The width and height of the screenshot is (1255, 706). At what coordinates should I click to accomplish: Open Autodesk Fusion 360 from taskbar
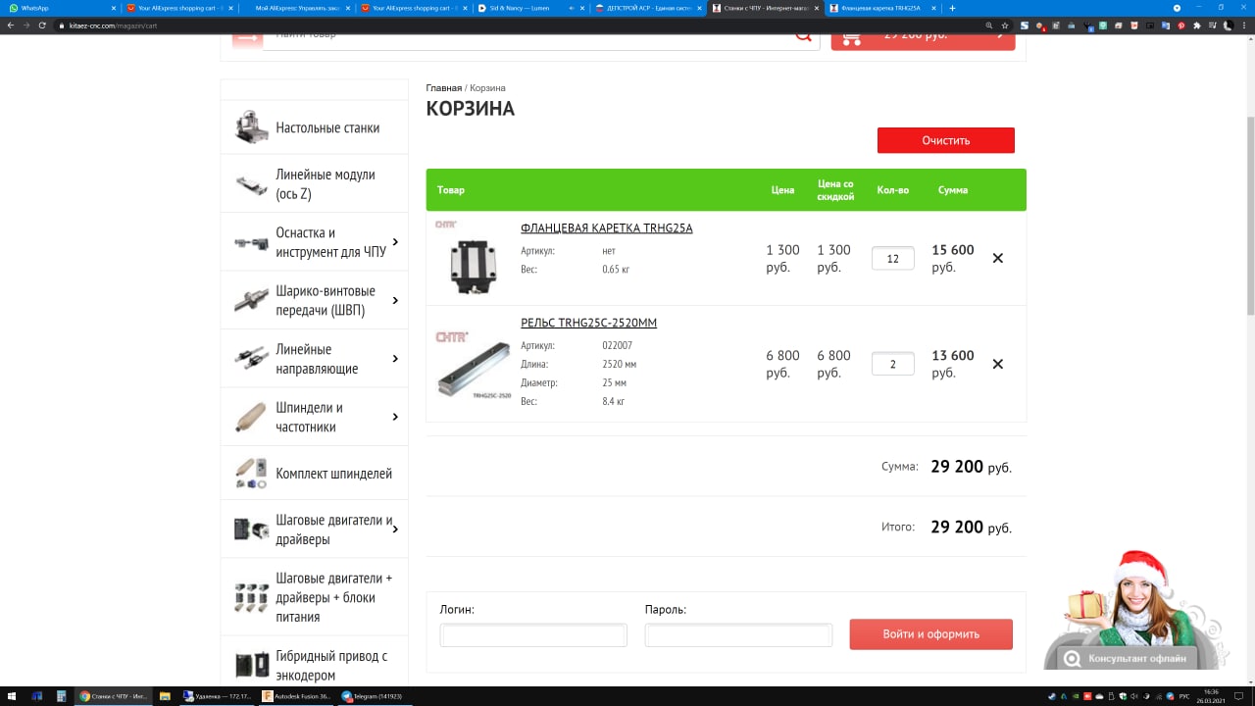tap(298, 696)
